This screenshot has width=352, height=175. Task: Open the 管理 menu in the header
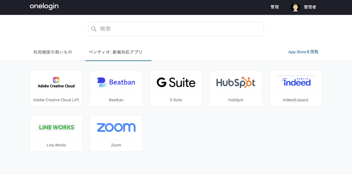coord(275,7)
